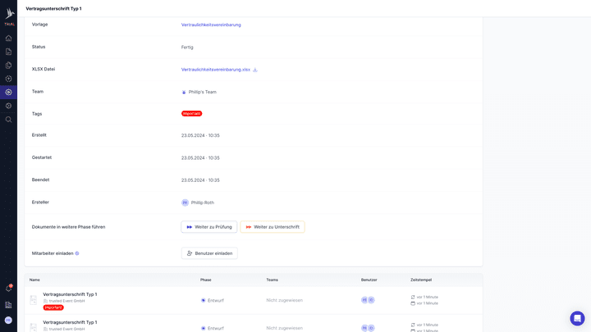The image size is (591, 332).
Task: Download the Vertraulichkeitsvereinbarung.xlsx file icon
Action: click(255, 70)
